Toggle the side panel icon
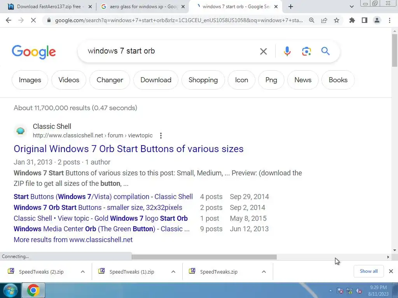398x298 pixels. coord(365,20)
